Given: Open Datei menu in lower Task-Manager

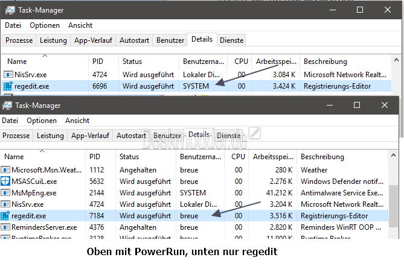Looking at the screenshot, I should [10, 121].
